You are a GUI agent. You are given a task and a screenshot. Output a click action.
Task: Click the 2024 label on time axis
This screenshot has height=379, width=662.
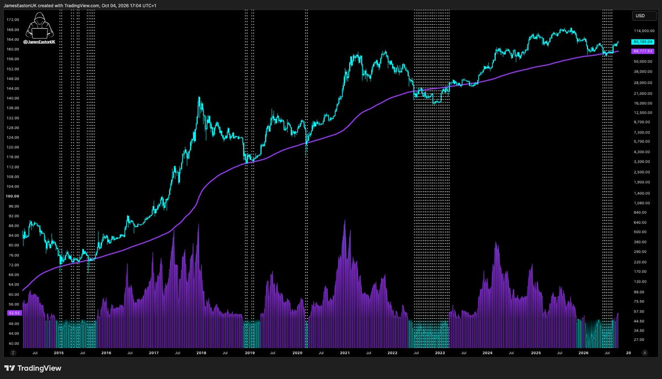point(488,351)
